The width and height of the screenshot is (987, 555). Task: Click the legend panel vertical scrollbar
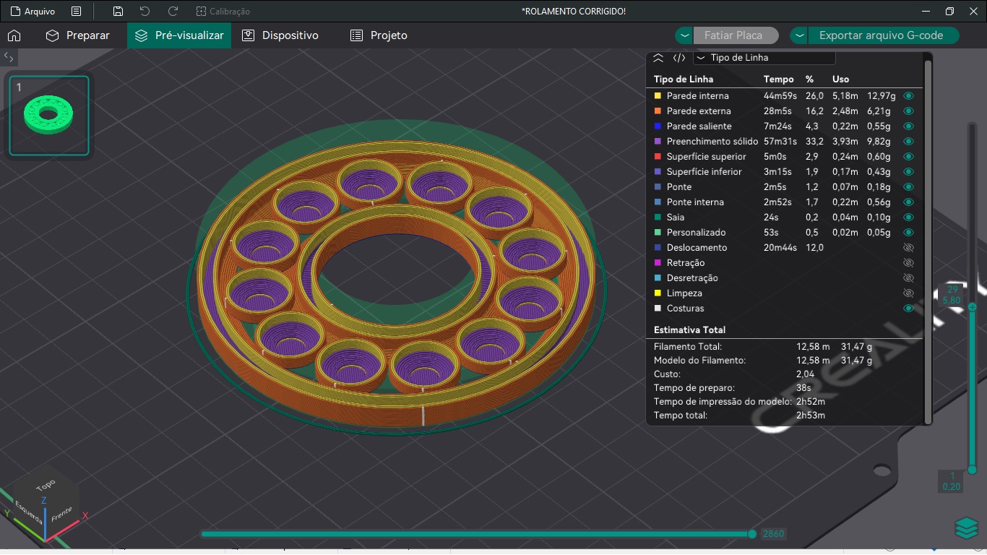point(928,242)
